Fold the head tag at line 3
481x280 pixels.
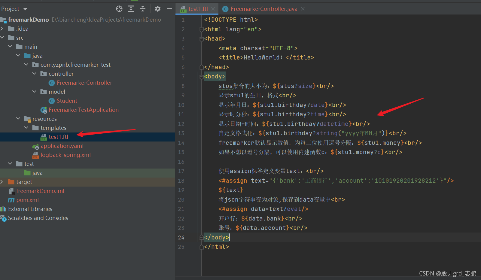[201, 39]
